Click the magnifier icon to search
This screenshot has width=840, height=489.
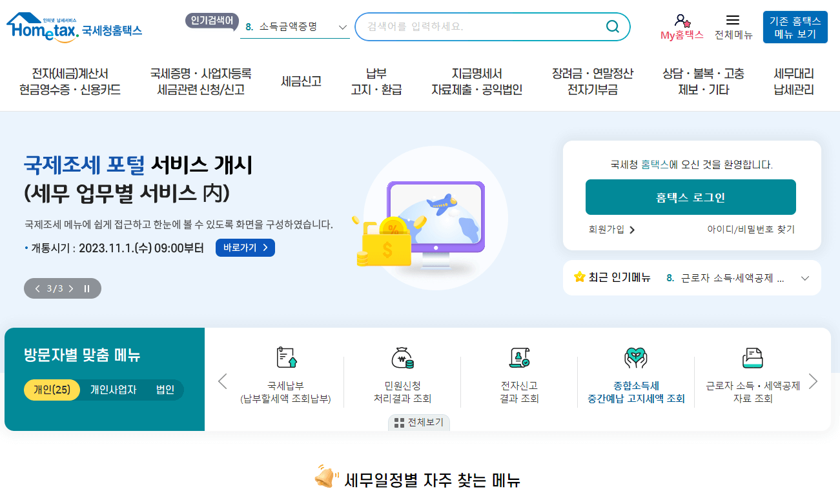(612, 26)
